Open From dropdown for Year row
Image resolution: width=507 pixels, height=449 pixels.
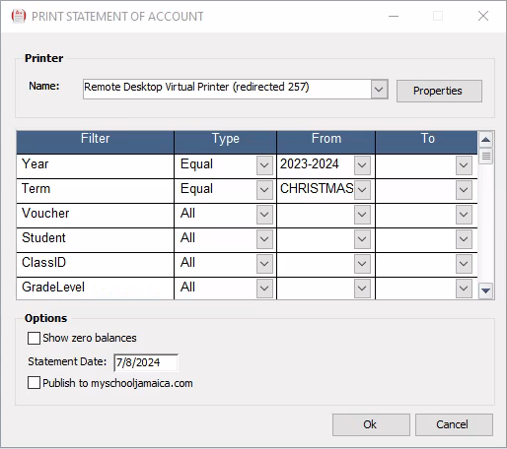(362, 165)
